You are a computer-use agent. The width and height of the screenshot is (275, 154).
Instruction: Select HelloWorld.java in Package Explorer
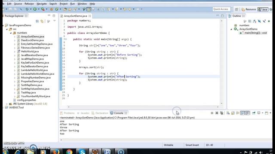click(x=30, y=51)
